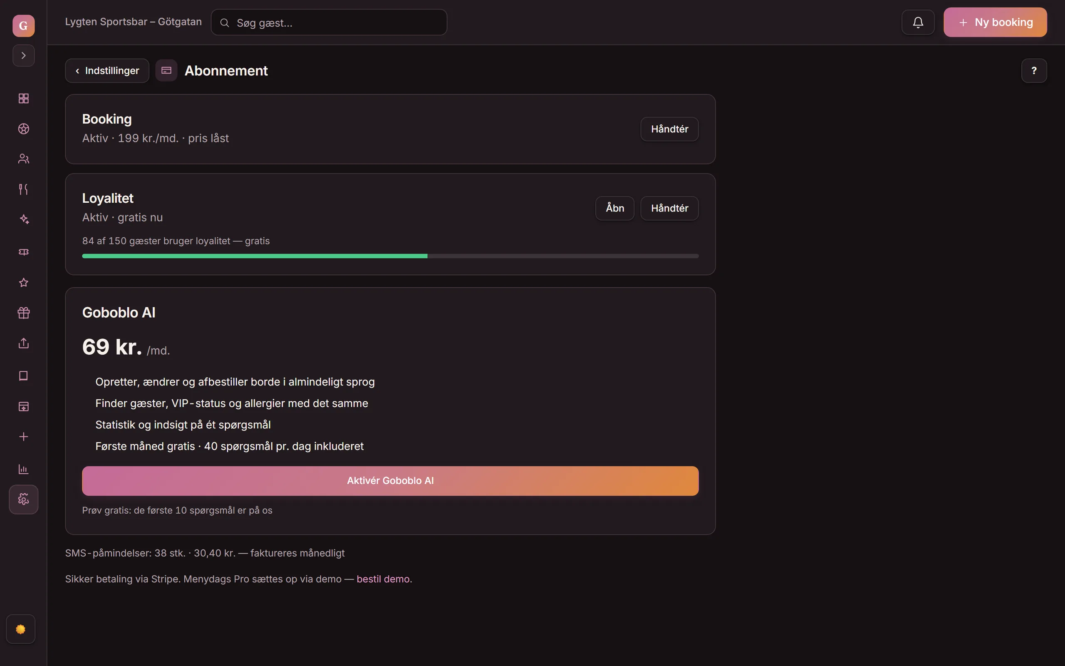
Task: Click the plus icon in sidebar
Action: tap(23, 437)
